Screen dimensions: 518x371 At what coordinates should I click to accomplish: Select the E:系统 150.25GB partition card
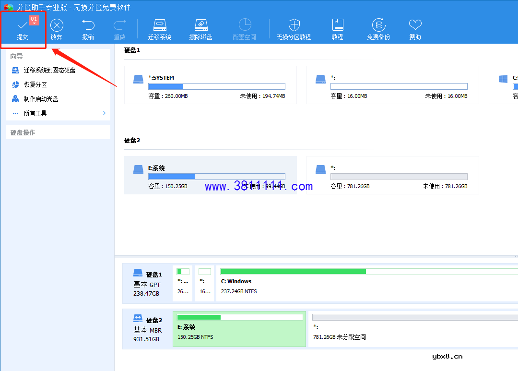click(x=210, y=175)
